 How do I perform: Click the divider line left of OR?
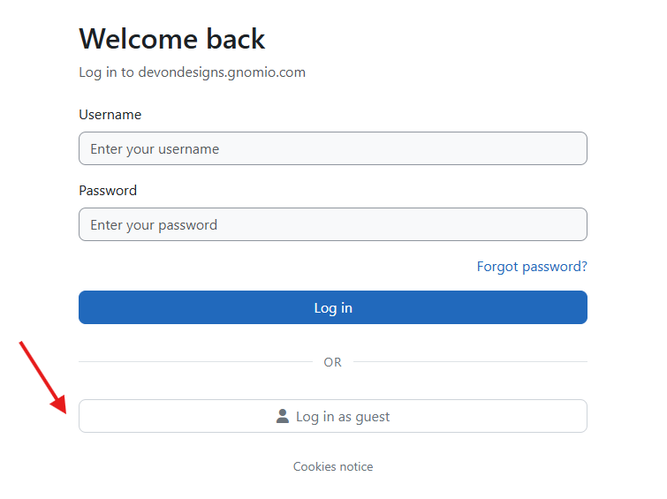click(x=195, y=361)
